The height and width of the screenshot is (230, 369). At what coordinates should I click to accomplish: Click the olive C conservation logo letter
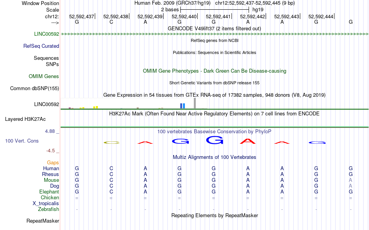[x=111, y=143]
